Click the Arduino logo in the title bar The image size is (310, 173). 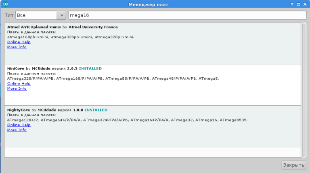(6, 4)
